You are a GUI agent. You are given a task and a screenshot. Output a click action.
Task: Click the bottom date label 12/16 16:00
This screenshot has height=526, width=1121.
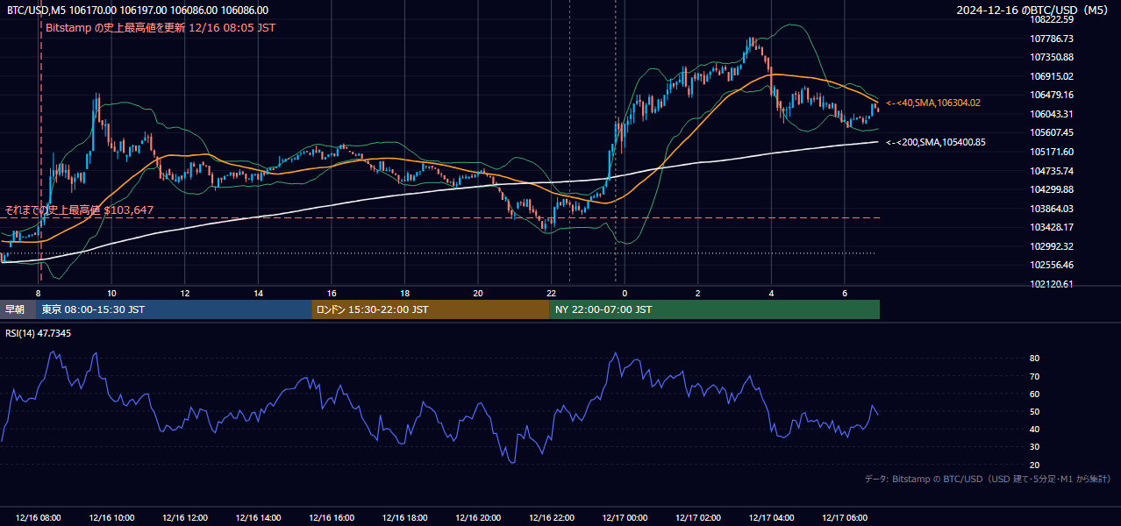click(332, 518)
